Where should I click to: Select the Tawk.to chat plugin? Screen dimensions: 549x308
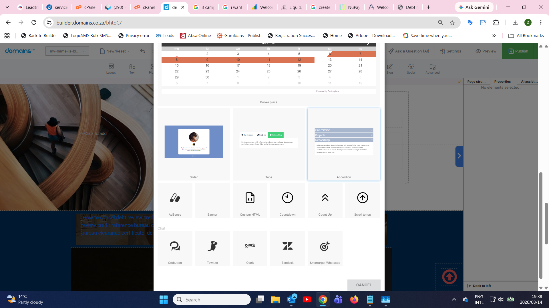pyautogui.click(x=212, y=249)
